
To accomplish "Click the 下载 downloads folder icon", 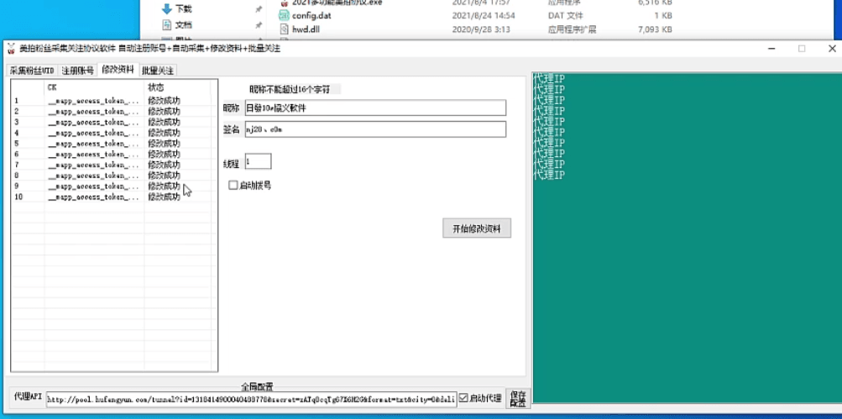I will click(x=166, y=9).
